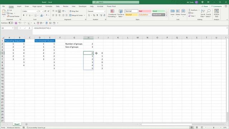Toggle Italic formatting
Screen dimensions: 229x129
[26, 15]
